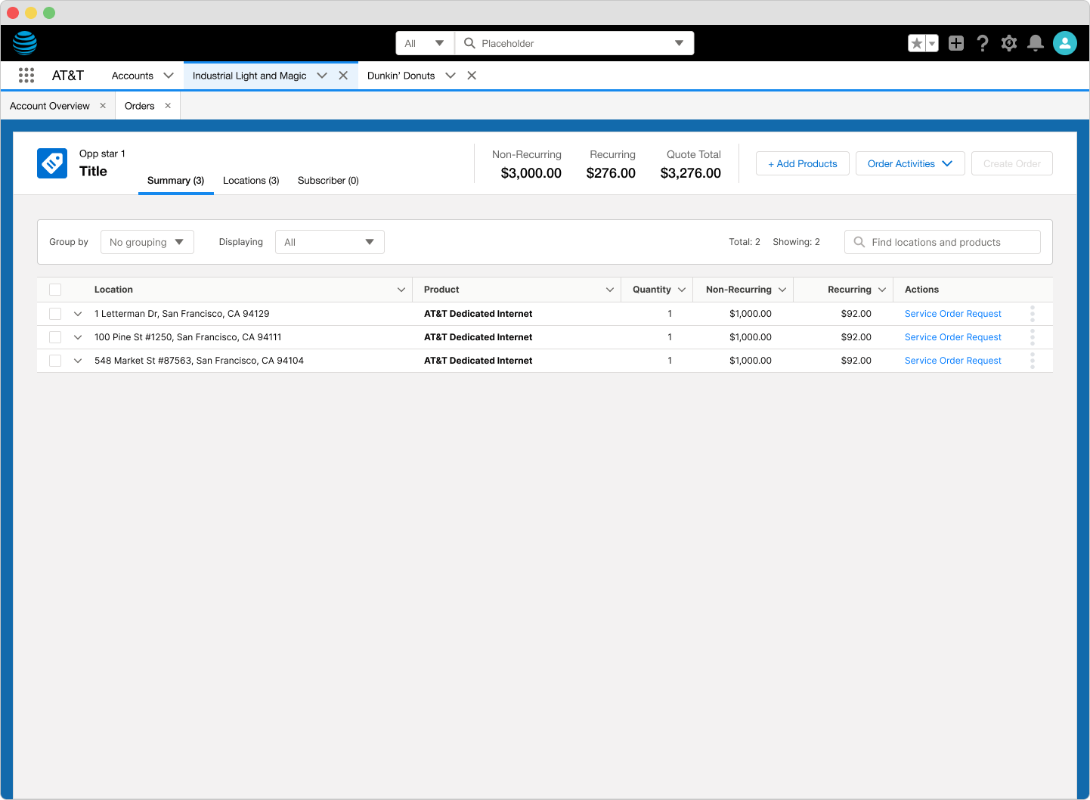The image size is (1090, 800).
Task: Select the 100 Pine St row checkbox
Action: coord(55,337)
